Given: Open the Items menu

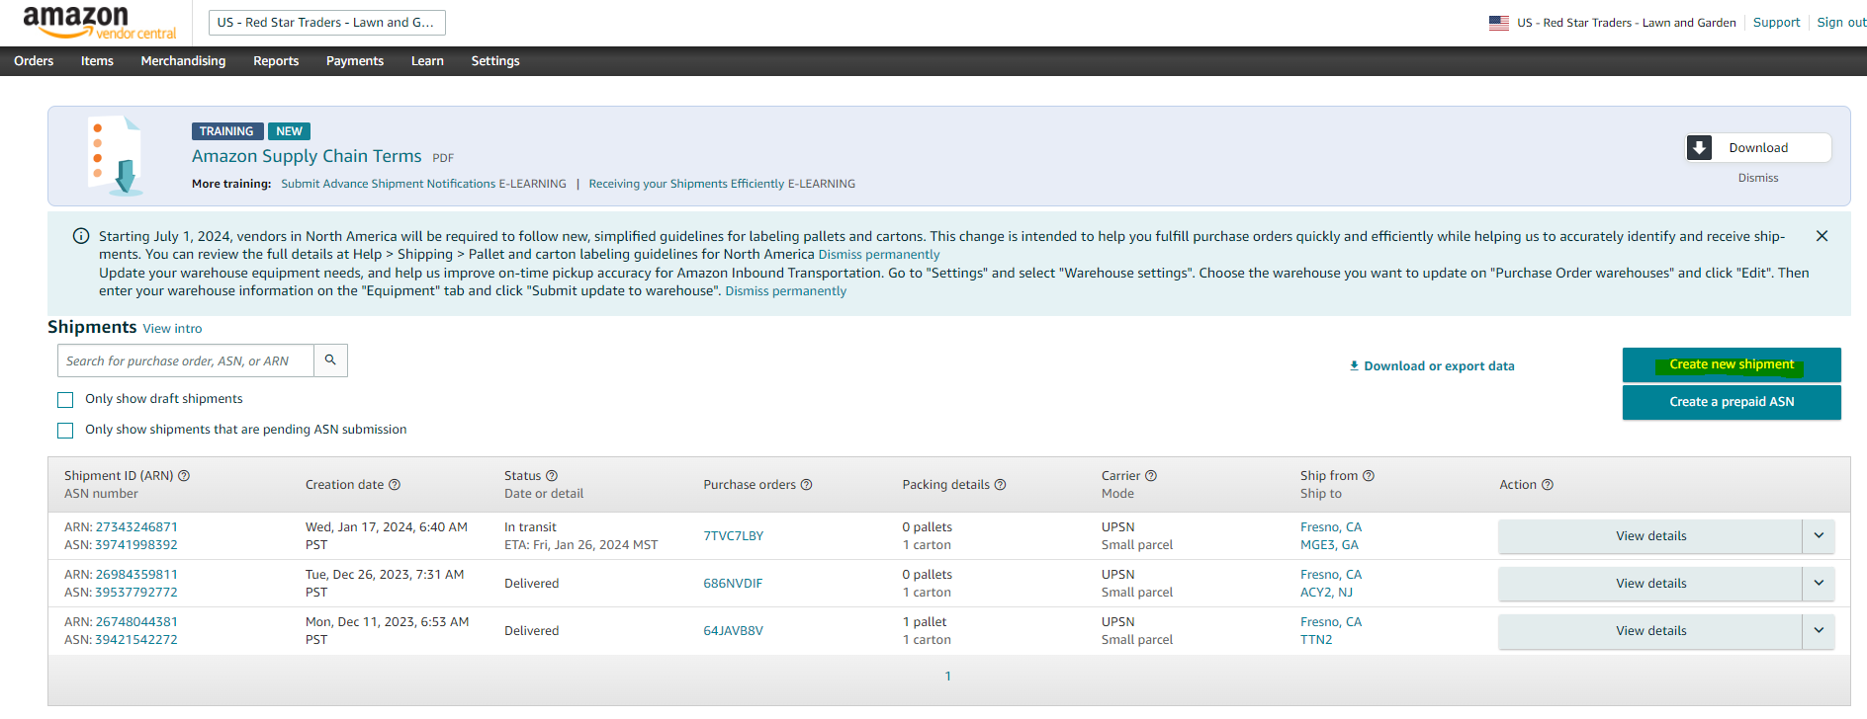Looking at the screenshot, I should (97, 61).
